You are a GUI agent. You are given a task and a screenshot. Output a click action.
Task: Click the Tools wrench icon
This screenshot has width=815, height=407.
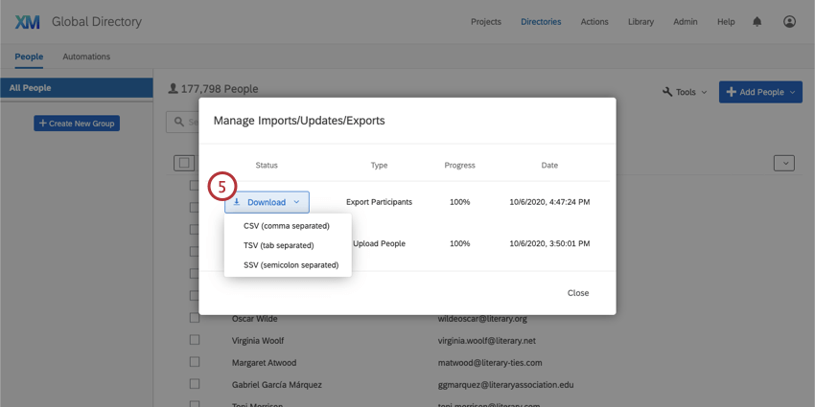click(x=667, y=92)
